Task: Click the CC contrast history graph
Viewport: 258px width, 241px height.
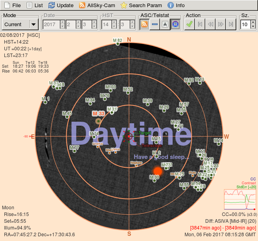Action: (240, 199)
